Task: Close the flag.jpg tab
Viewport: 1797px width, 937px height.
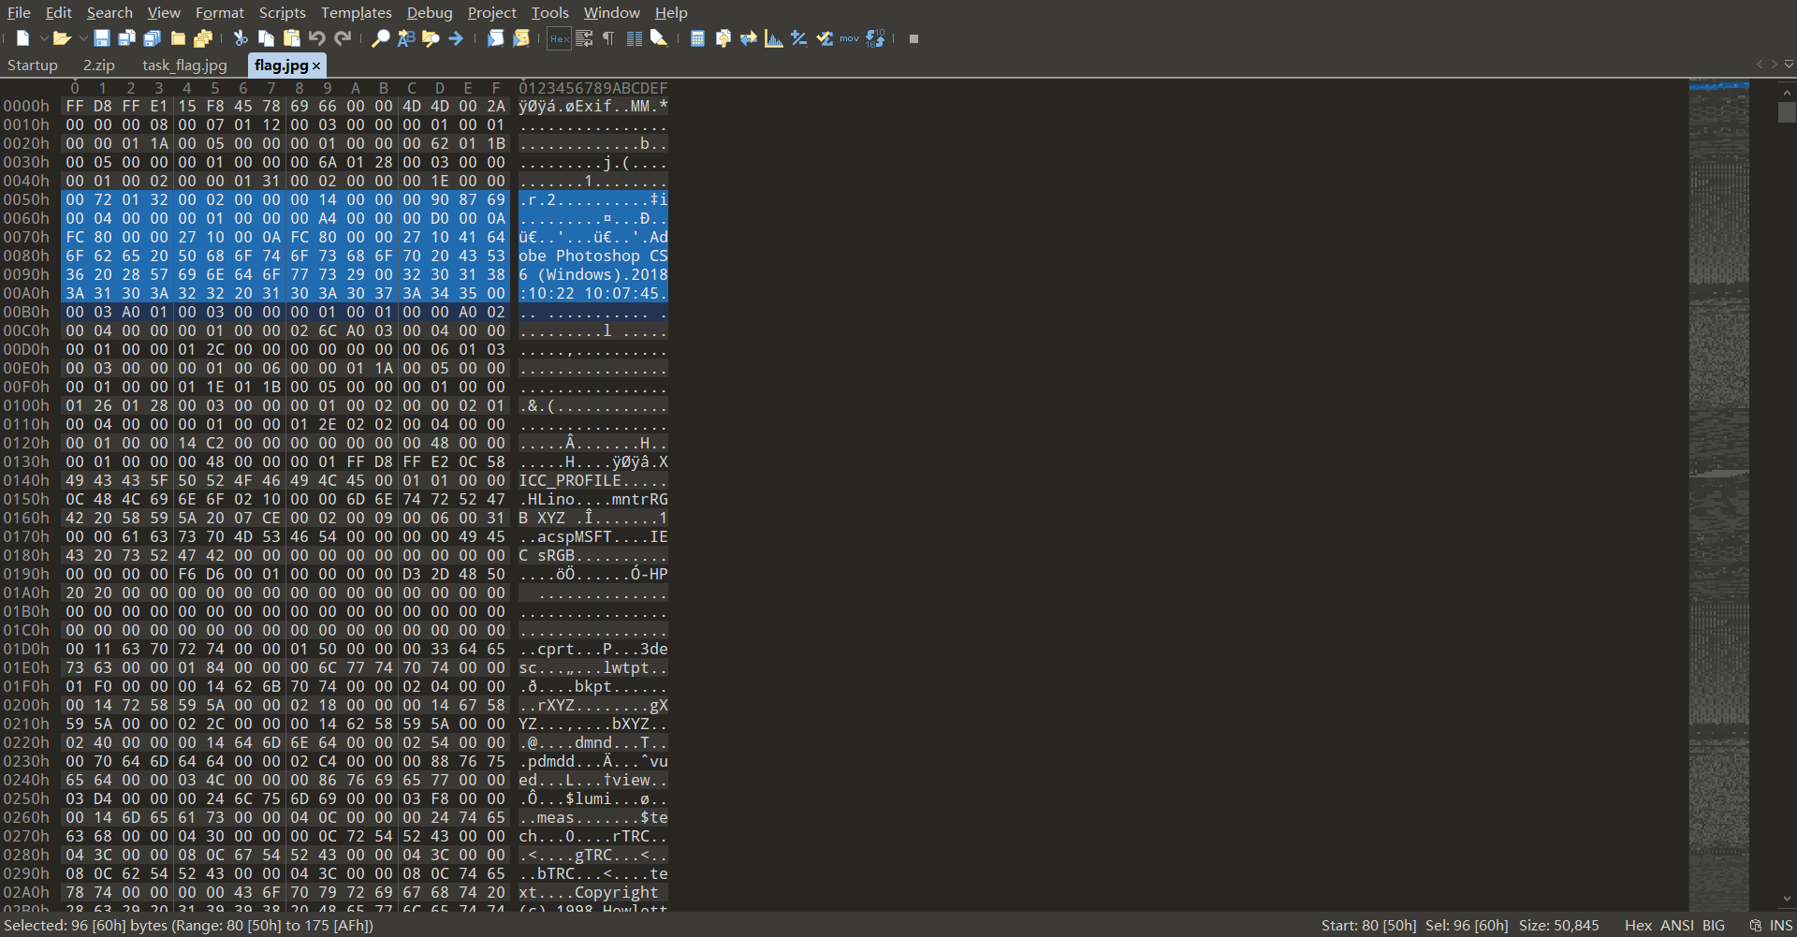Action: [x=316, y=66]
